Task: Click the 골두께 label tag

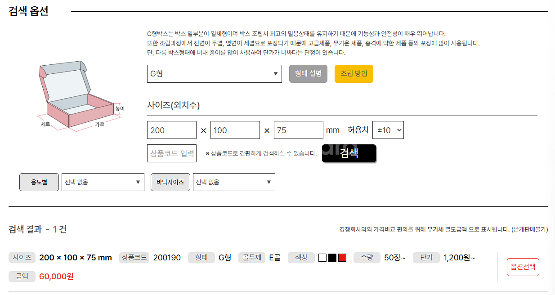Action: tap(252, 258)
